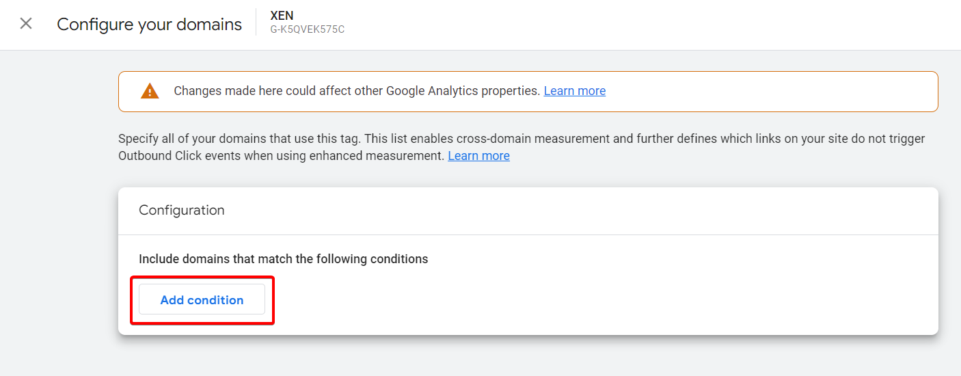This screenshot has width=961, height=376.
Task: Click the G-K5QVEK575C tag ID
Action: pyautogui.click(x=308, y=29)
